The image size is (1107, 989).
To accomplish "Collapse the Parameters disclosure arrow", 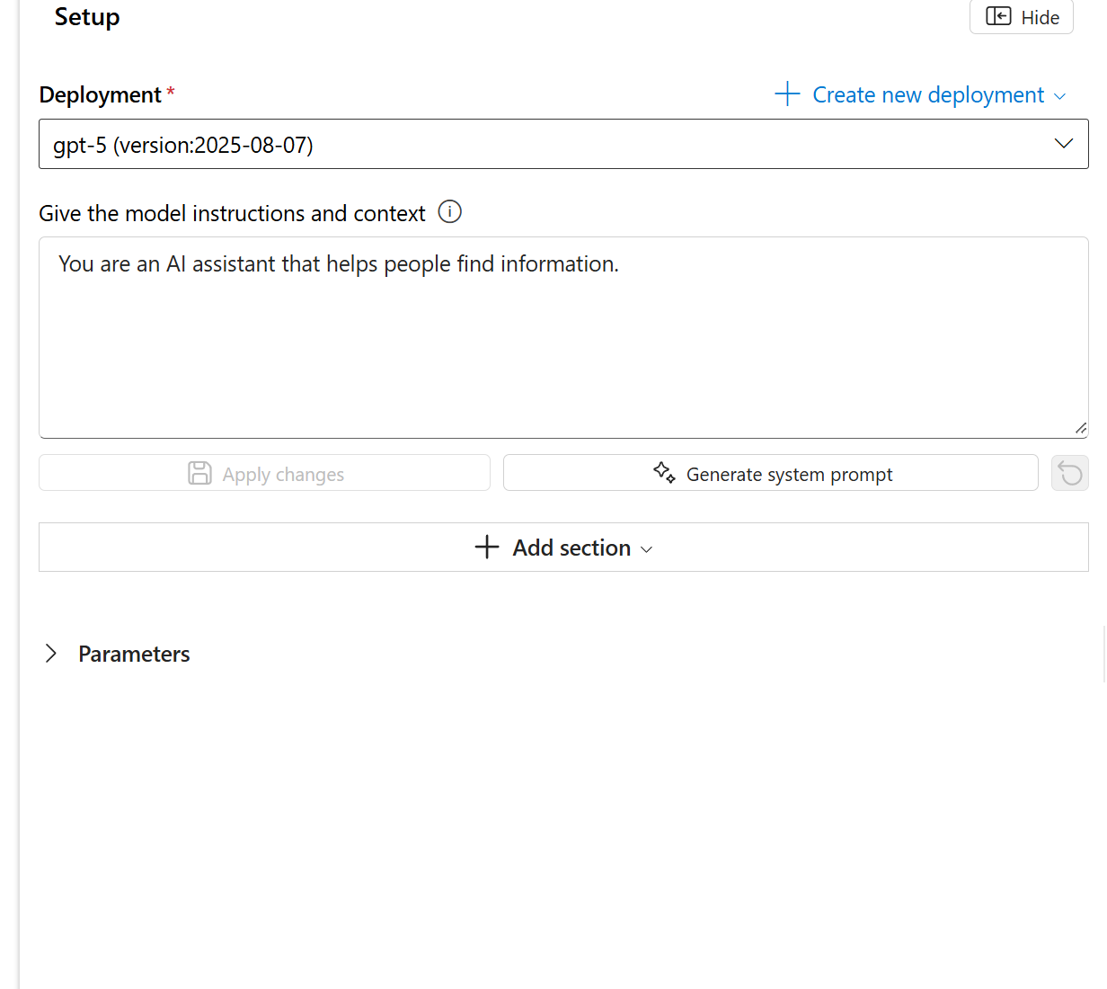I will pyautogui.click(x=51, y=653).
